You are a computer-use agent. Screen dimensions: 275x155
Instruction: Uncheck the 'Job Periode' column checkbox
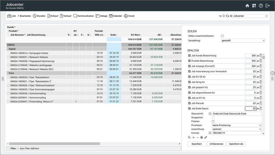190,103
